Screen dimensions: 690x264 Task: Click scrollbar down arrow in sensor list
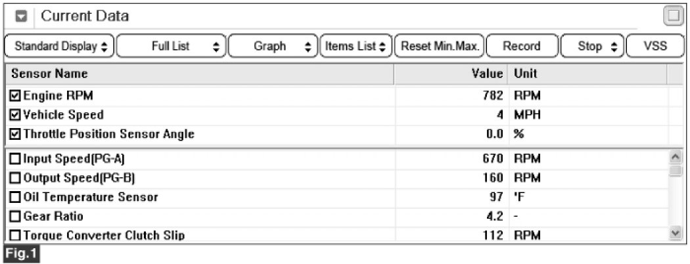coord(676,234)
